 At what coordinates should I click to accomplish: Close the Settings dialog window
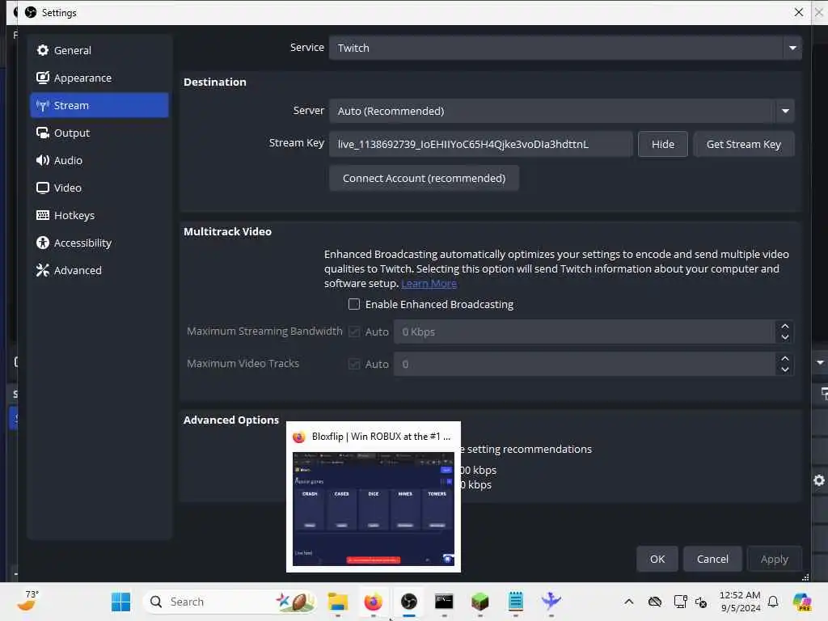click(798, 12)
